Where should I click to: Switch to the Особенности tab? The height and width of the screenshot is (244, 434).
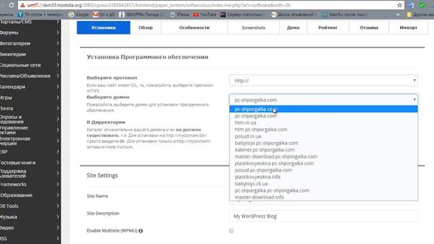pos(195,28)
